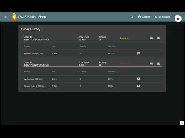Track the Apple Juice order using the truck icon
The width and height of the screenshot is (185, 138).
[x=152, y=64]
